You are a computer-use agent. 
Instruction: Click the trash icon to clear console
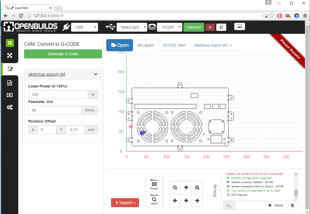click(x=292, y=205)
